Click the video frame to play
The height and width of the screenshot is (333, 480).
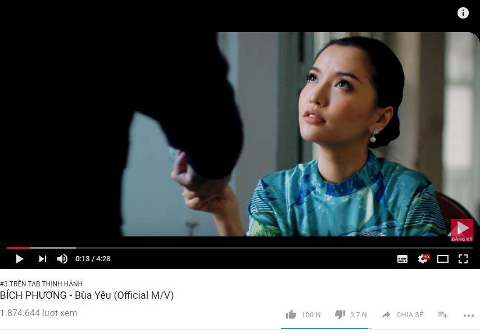click(240, 135)
